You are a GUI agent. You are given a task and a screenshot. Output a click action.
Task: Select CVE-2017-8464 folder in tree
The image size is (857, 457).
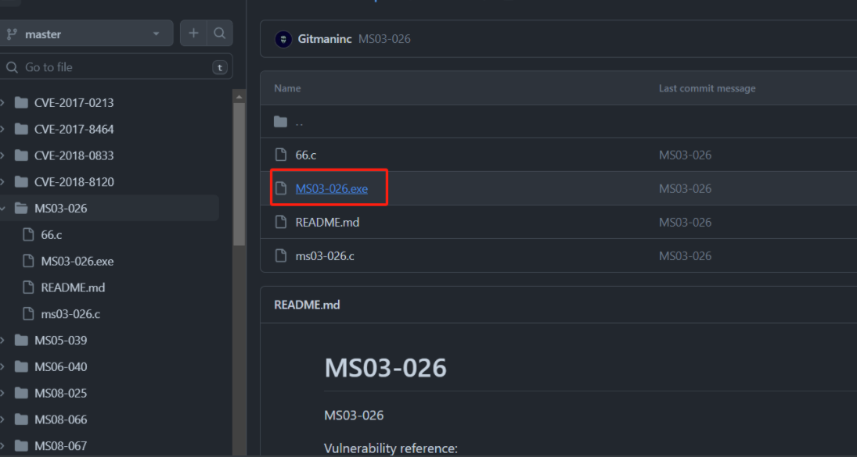74,129
